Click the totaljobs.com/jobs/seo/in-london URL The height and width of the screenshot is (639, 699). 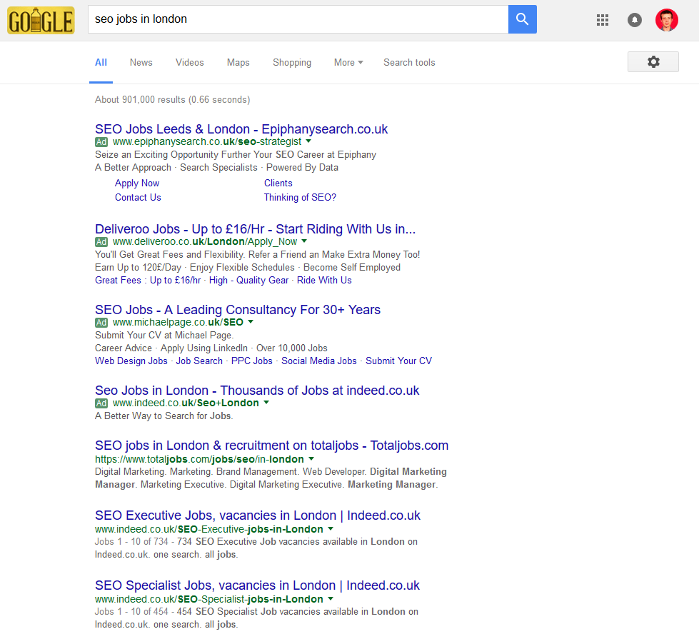point(199,459)
